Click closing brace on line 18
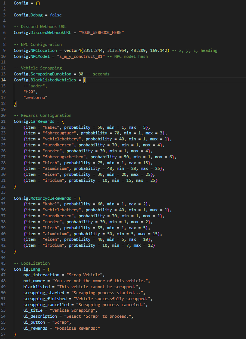 (15, 103)
